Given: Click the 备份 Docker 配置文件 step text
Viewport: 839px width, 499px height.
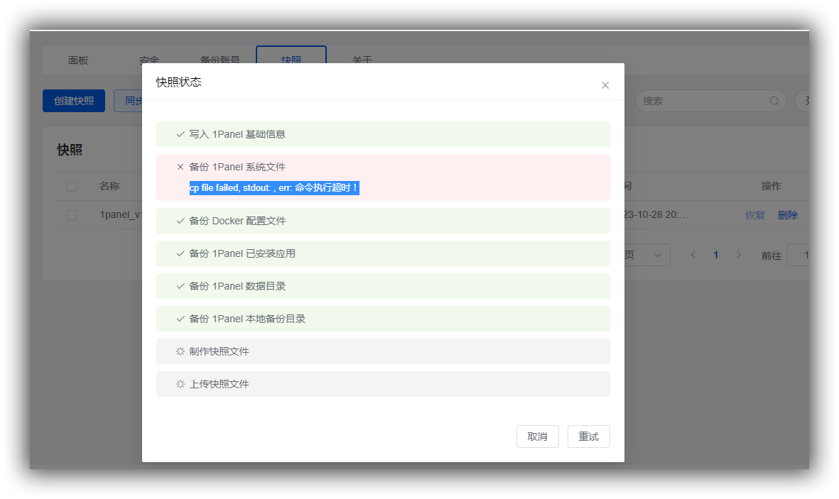Looking at the screenshot, I should 237,221.
